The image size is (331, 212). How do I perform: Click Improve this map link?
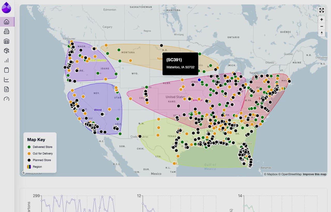pos(314,174)
